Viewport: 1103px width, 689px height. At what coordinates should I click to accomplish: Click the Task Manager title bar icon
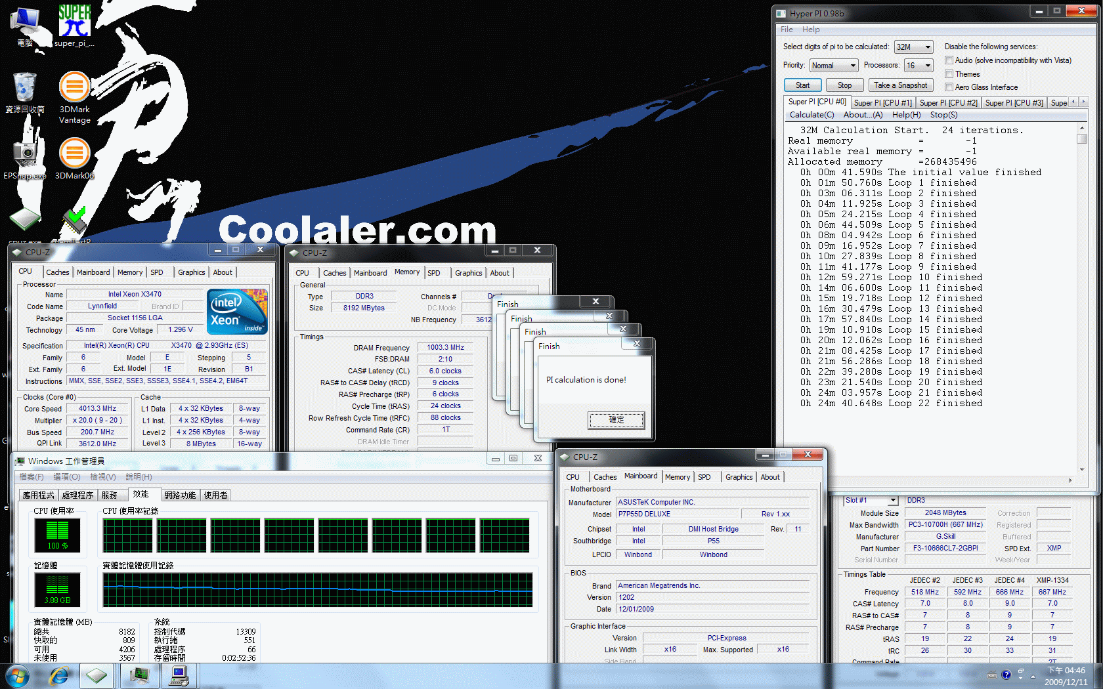20,461
